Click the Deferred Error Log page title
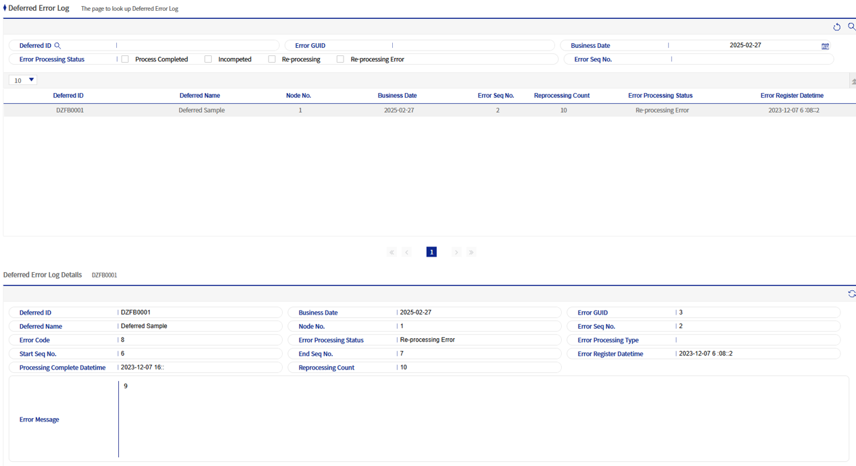856x466 pixels. click(x=37, y=8)
